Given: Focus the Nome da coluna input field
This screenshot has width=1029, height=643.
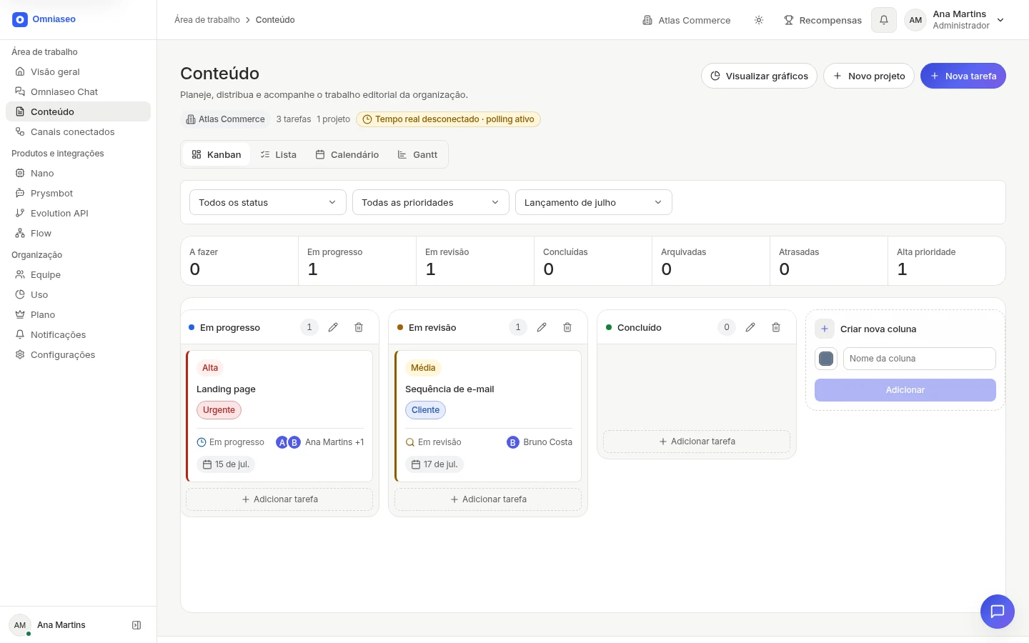Looking at the screenshot, I should coord(920,359).
